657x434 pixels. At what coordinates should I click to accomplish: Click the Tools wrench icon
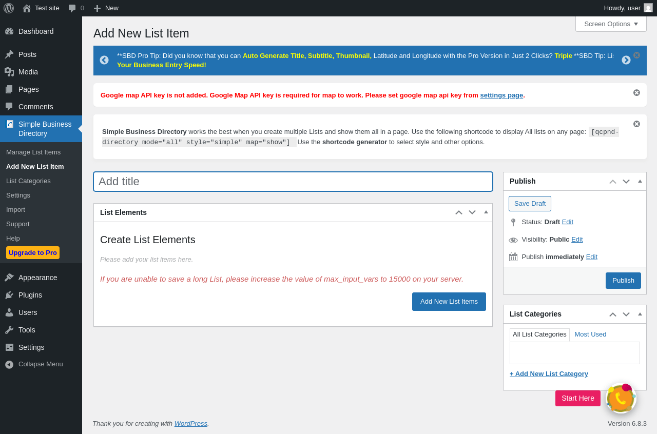9,330
